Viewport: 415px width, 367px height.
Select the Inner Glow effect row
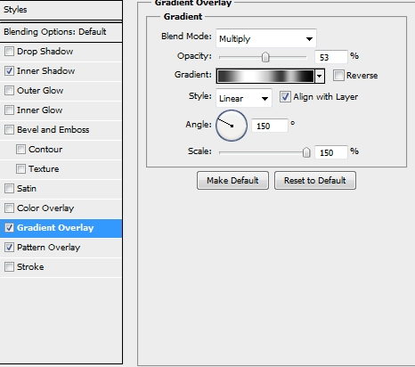[x=61, y=110]
